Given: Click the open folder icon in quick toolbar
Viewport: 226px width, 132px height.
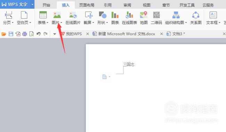Looking at the screenshot, I should 4,34.
